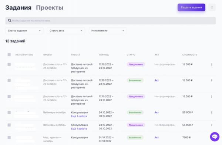Click Ещё 1 работа in Вебинары Выполнено row
Viewport: 222px width, 145px height.
(x=79, y=116)
